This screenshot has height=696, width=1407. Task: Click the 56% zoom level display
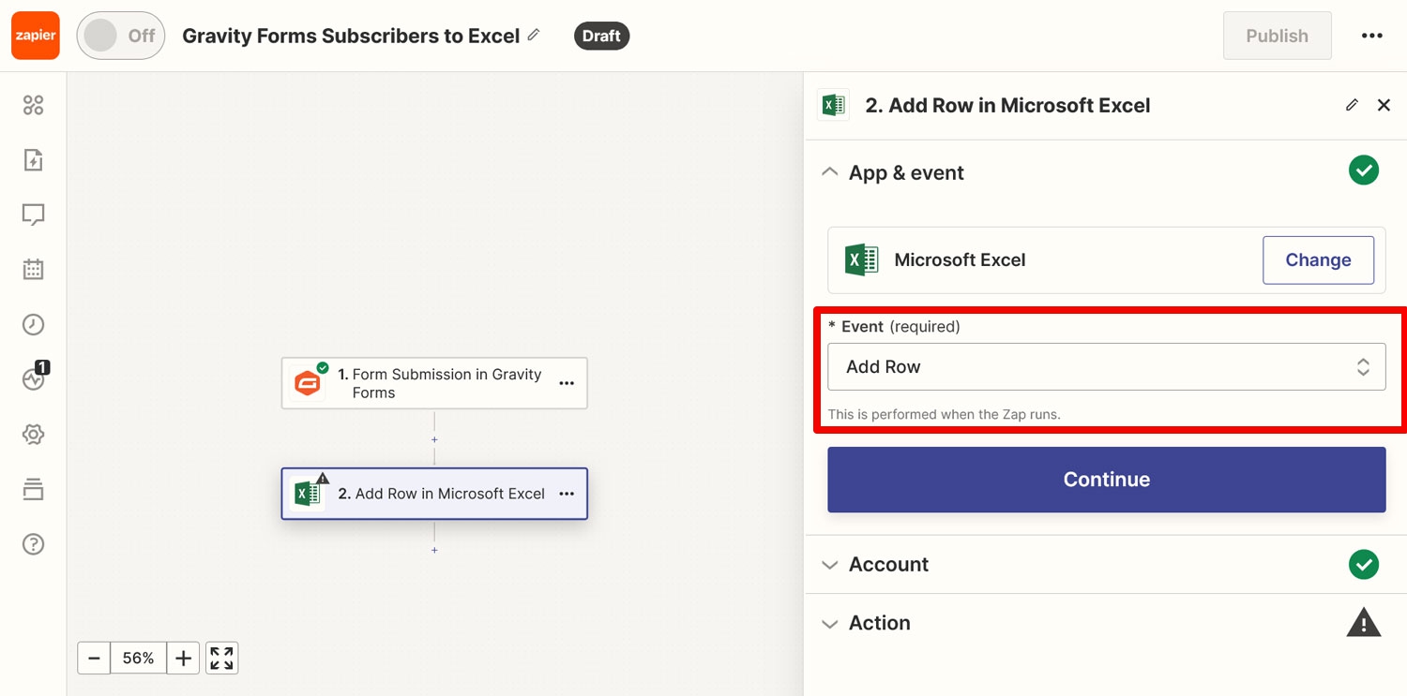pyautogui.click(x=139, y=658)
